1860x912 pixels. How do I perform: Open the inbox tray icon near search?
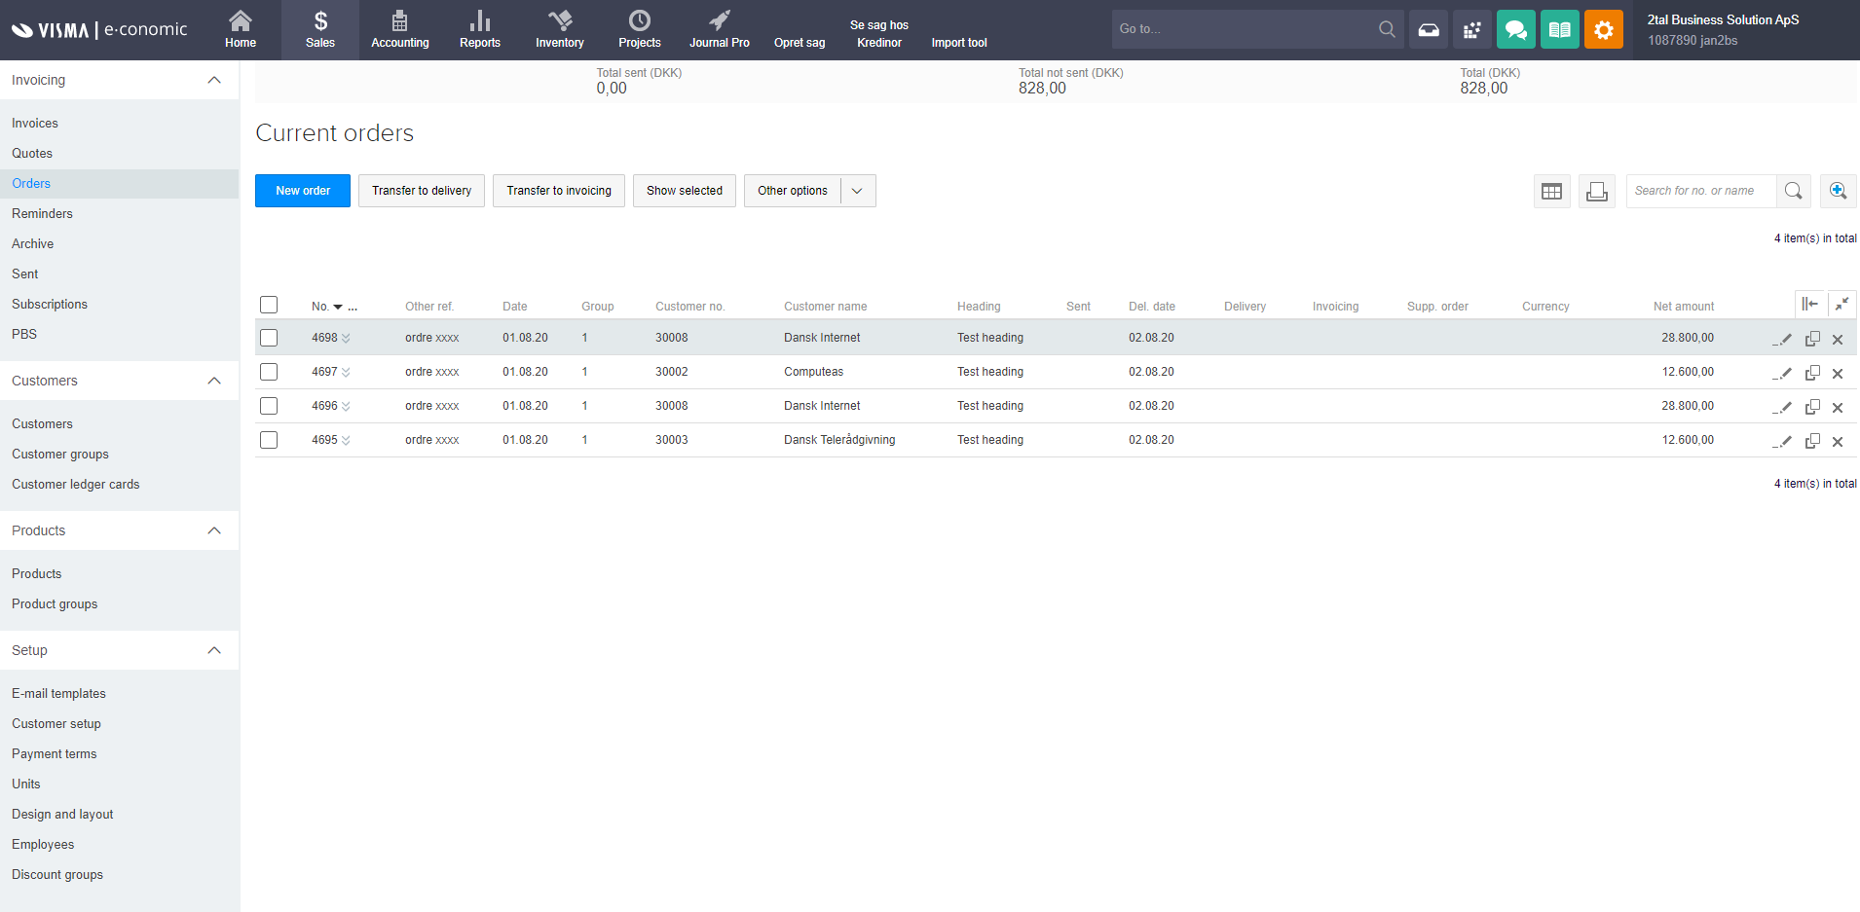point(1428,28)
